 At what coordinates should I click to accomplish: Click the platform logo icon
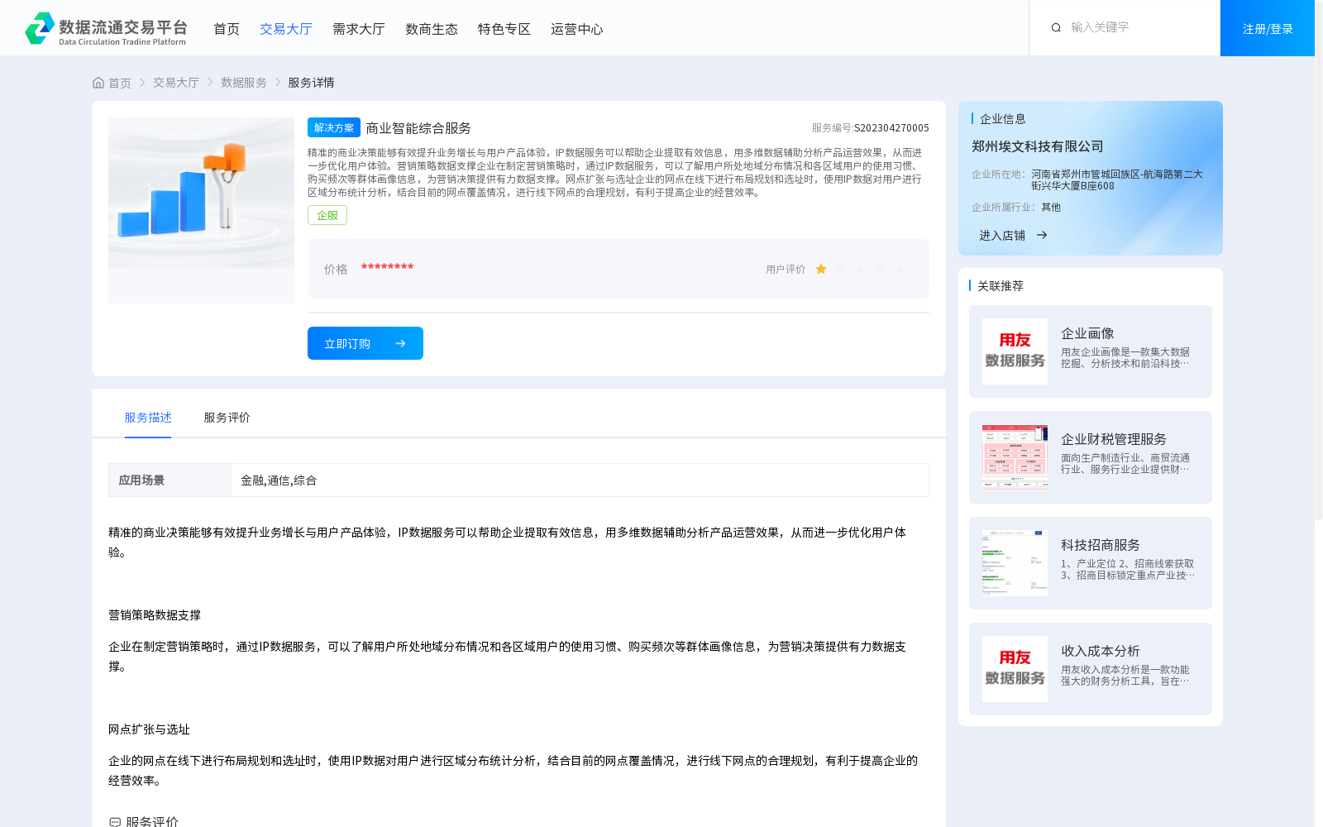coord(40,28)
